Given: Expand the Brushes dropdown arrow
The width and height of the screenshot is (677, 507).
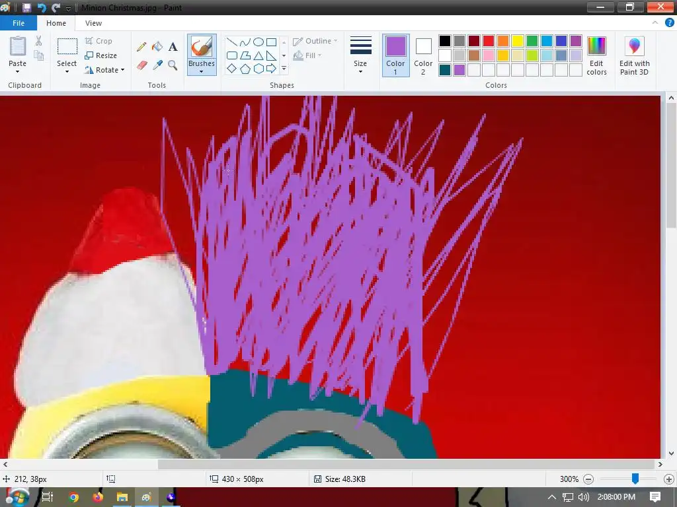Looking at the screenshot, I should pos(202,71).
